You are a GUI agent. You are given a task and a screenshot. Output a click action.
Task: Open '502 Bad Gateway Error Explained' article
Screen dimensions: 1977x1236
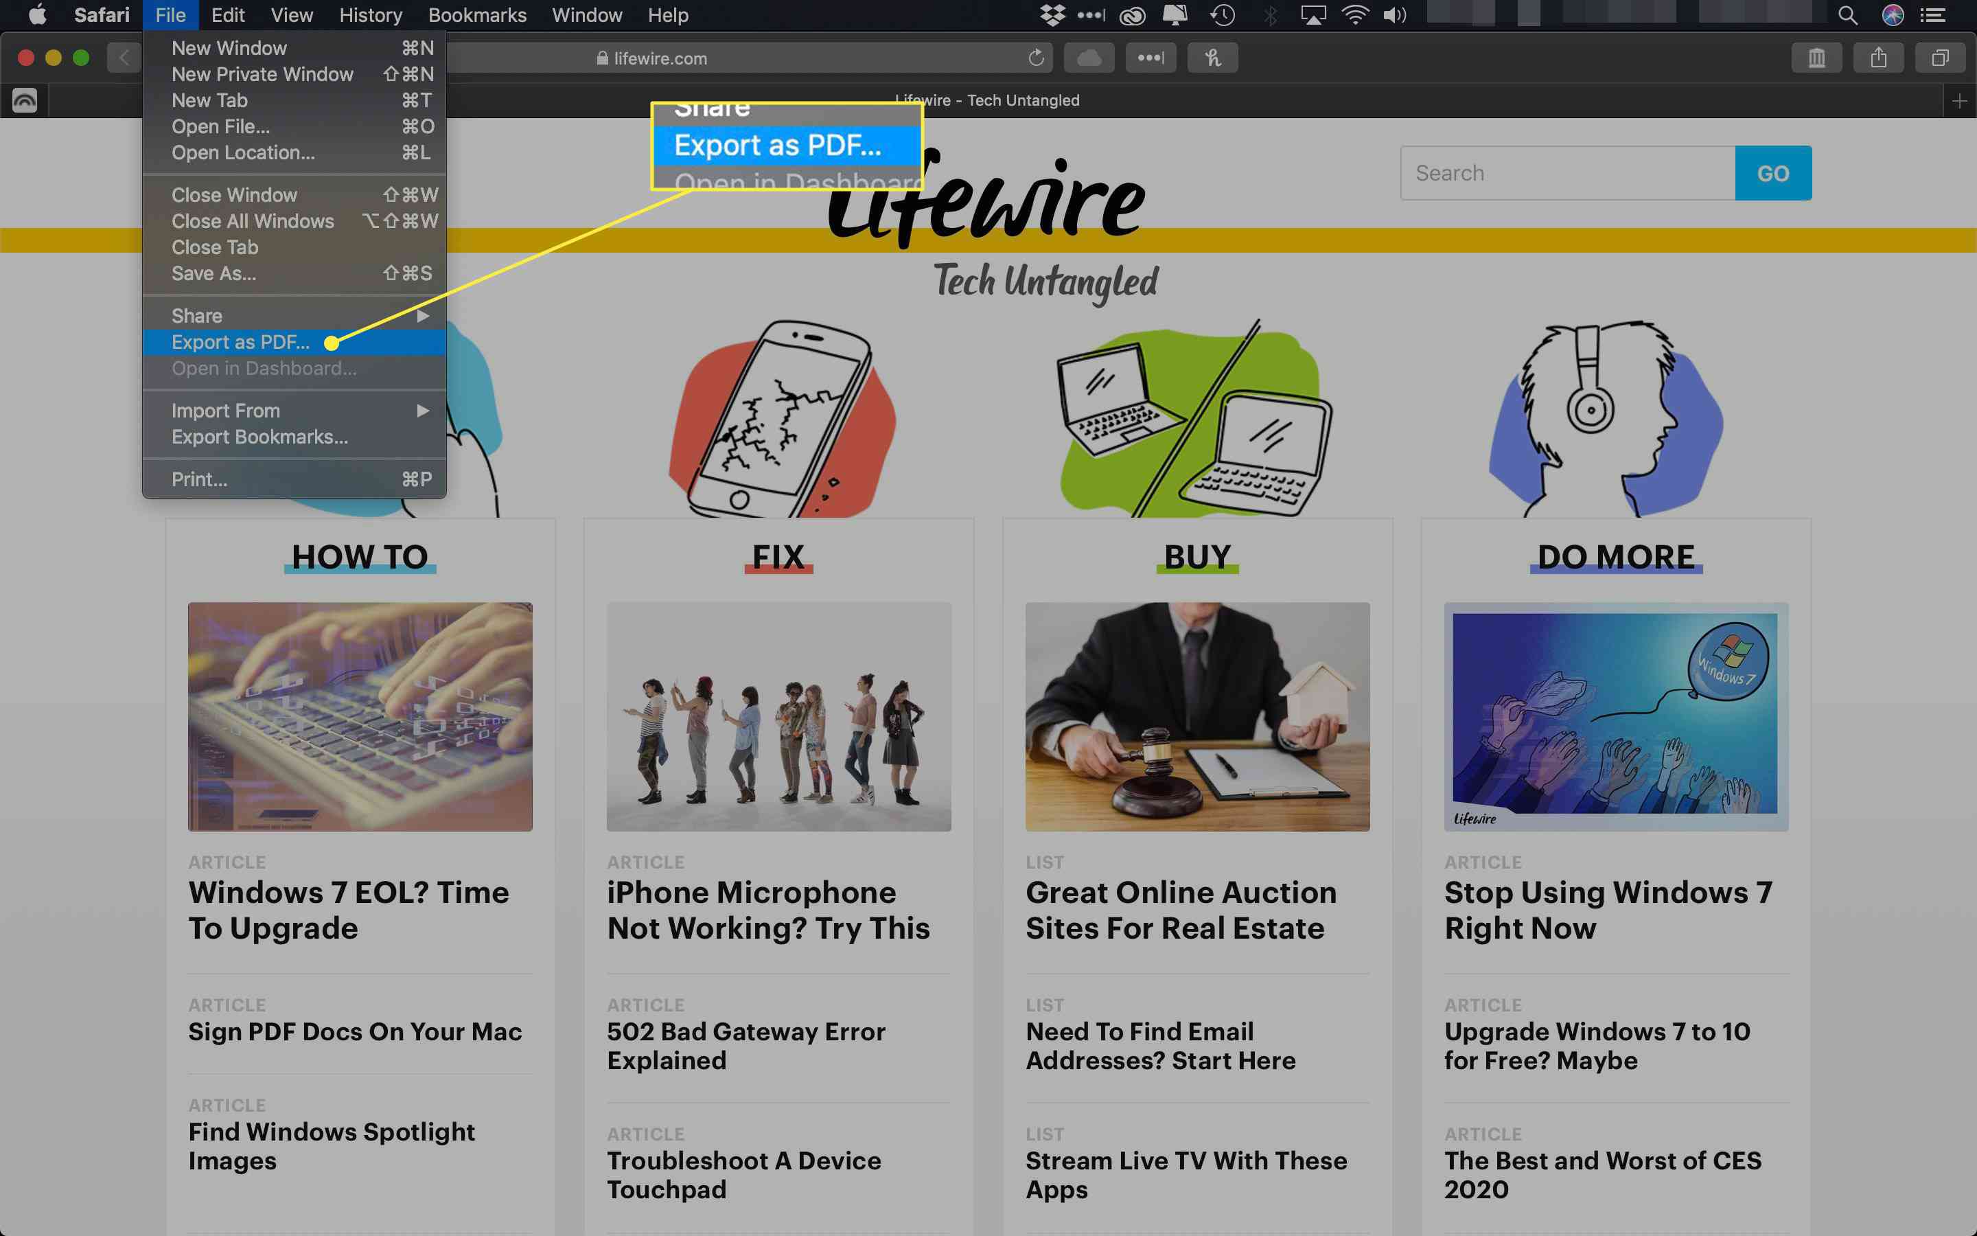(746, 1046)
